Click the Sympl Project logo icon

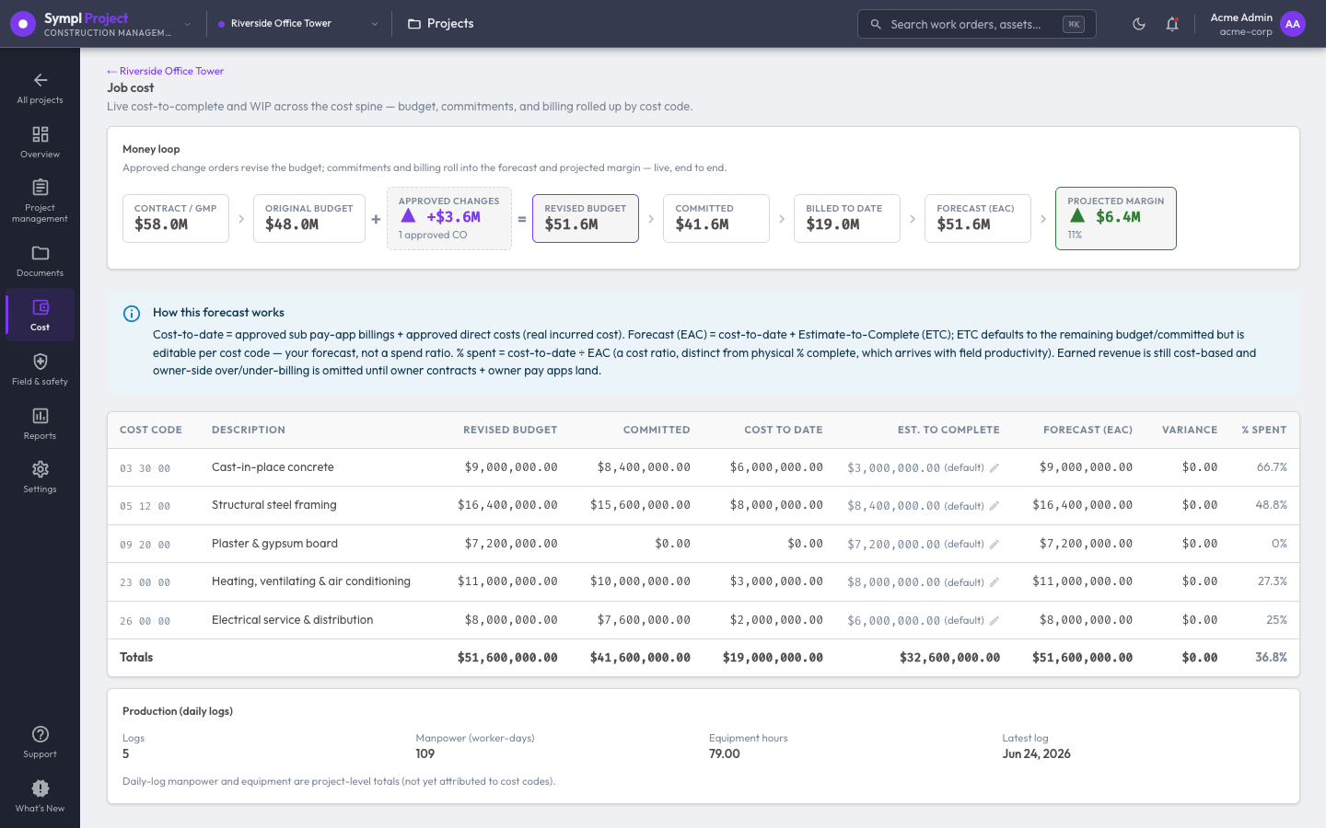[x=23, y=24]
